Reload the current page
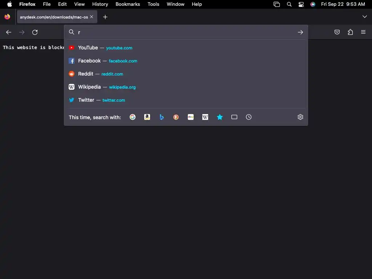This screenshot has height=279, width=372. (x=35, y=32)
